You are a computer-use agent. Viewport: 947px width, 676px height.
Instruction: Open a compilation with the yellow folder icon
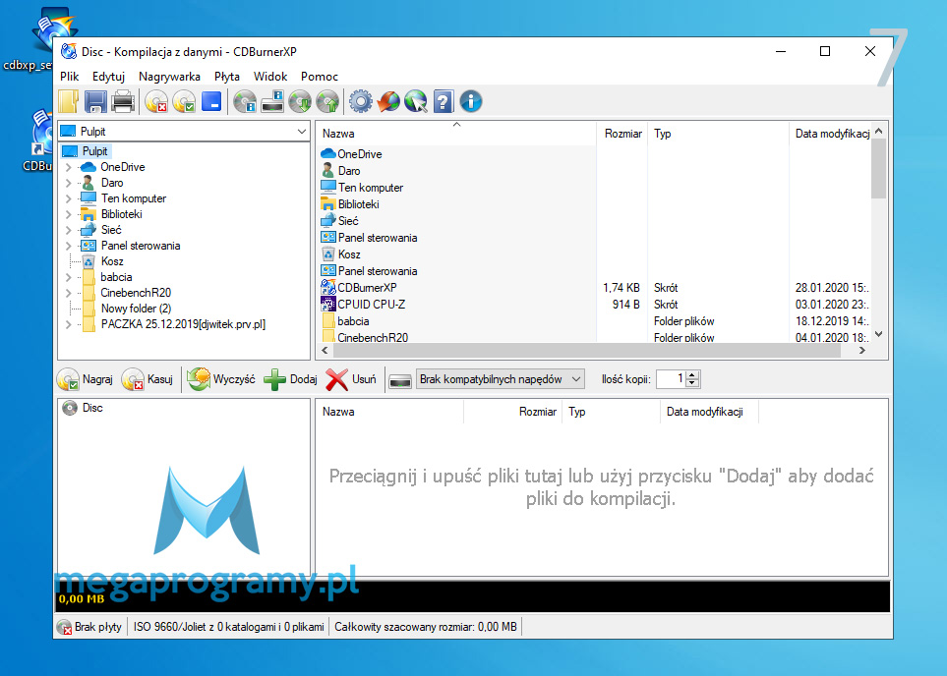coord(69,101)
